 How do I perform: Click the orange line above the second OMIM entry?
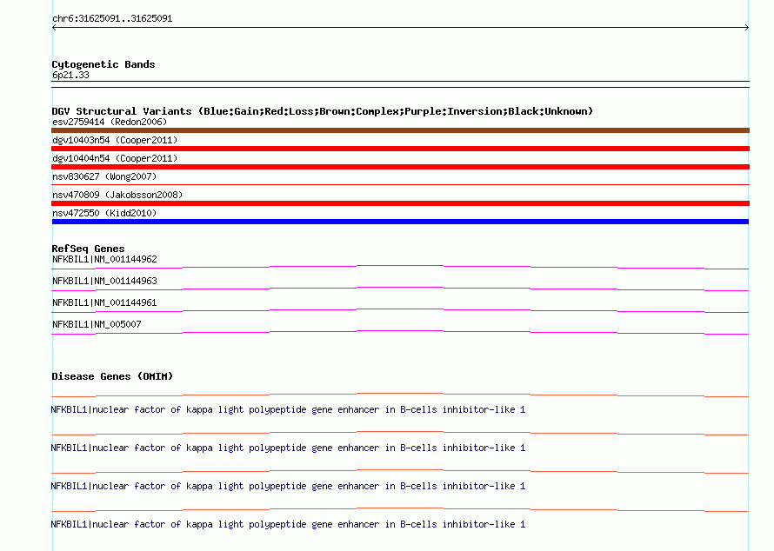pyautogui.click(x=400, y=433)
